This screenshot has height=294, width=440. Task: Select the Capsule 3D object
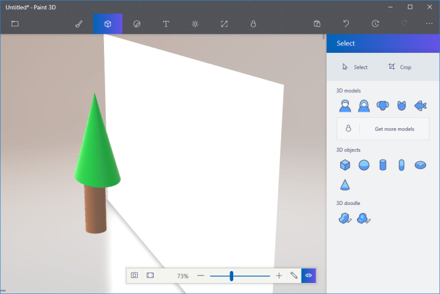[402, 165]
